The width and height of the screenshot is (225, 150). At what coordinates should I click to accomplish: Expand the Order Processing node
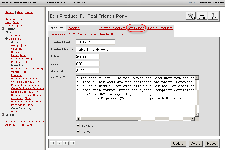pos(9,108)
